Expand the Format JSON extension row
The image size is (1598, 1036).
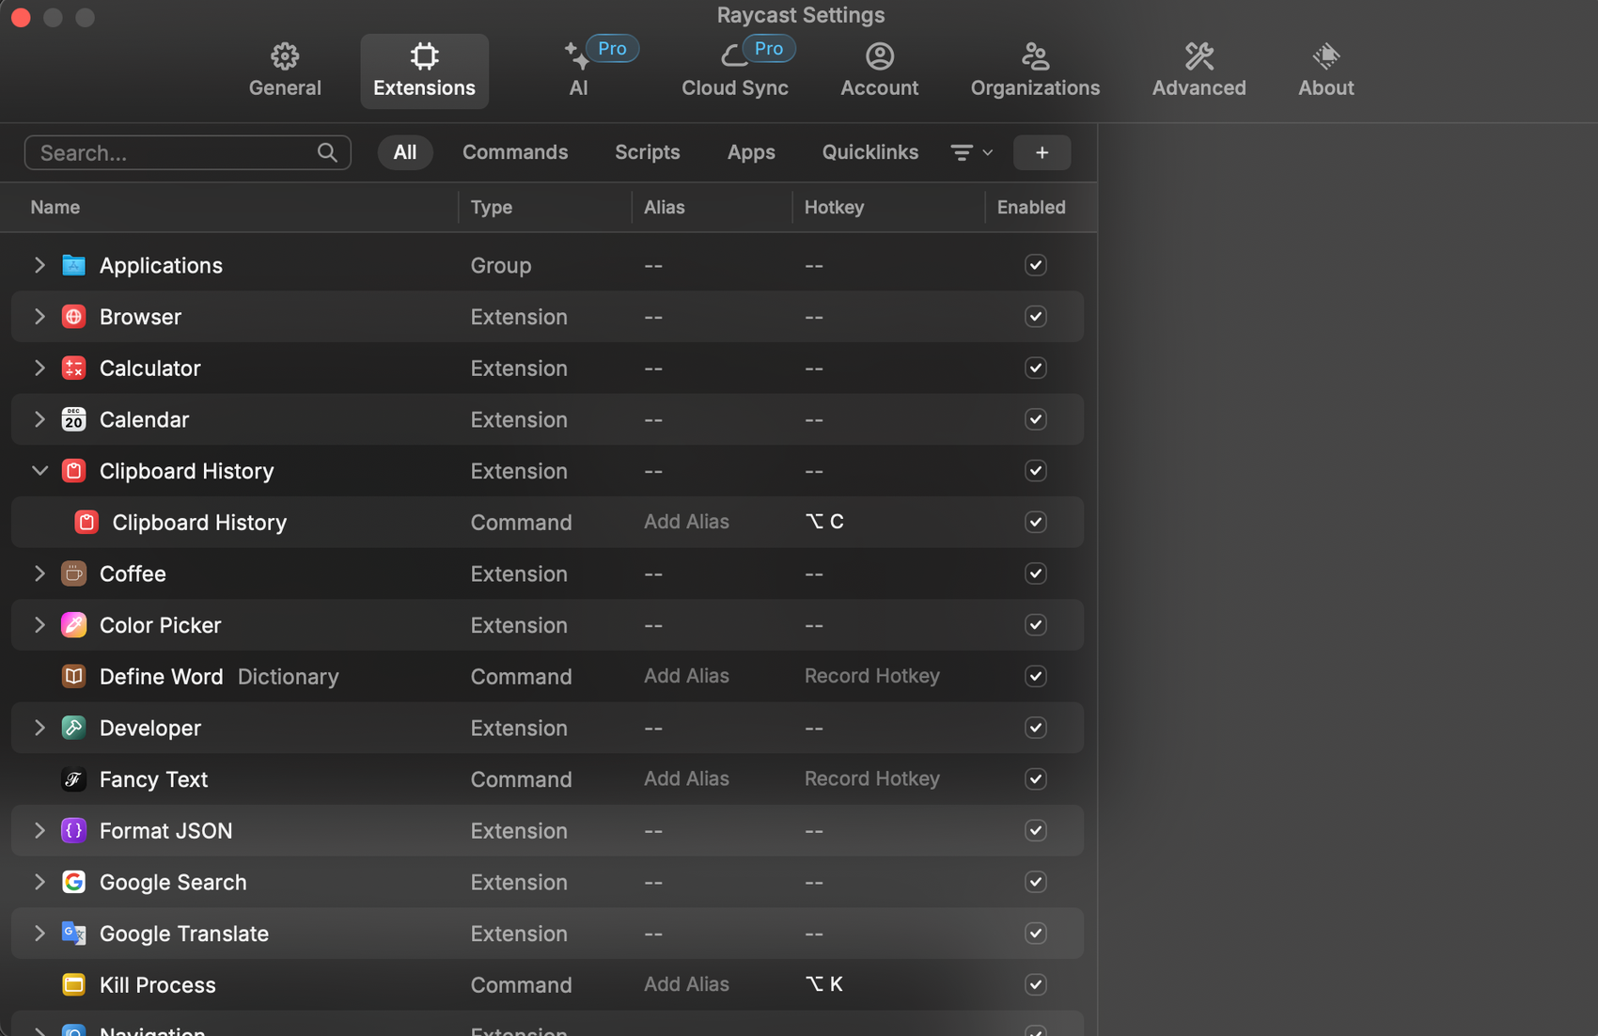click(39, 830)
